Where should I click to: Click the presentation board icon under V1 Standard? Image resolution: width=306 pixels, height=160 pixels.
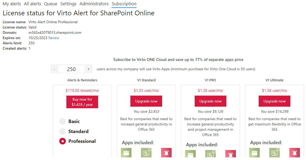click(146, 153)
